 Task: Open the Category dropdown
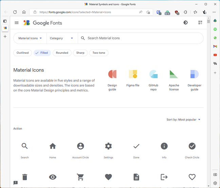[x=61, y=38]
